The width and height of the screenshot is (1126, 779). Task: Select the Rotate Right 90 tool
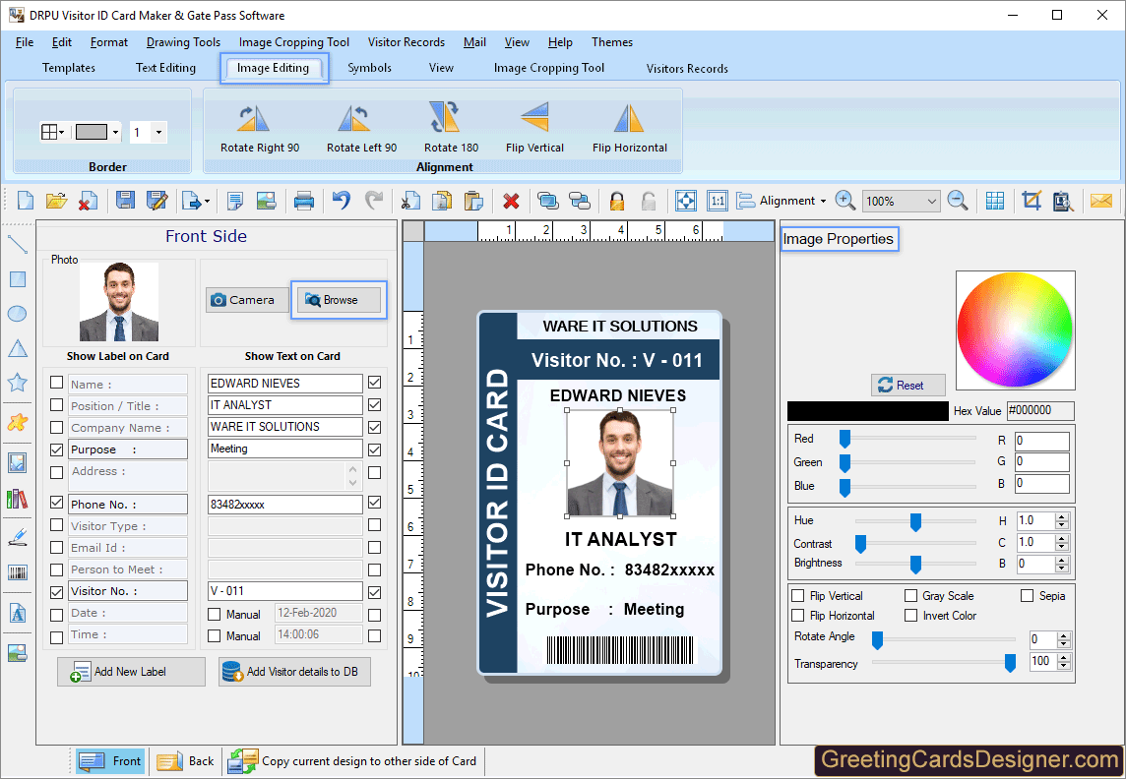(258, 126)
